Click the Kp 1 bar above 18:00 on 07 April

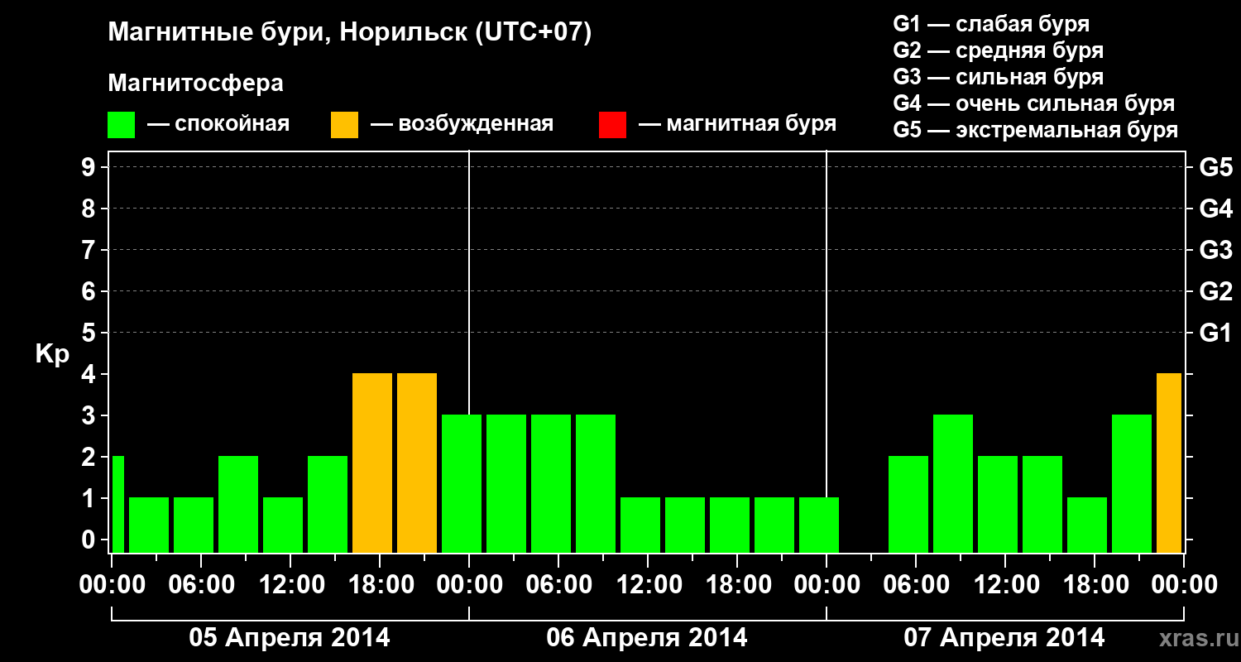(x=1087, y=525)
